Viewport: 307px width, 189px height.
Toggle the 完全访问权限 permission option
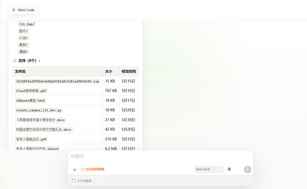pyautogui.click(x=93, y=169)
